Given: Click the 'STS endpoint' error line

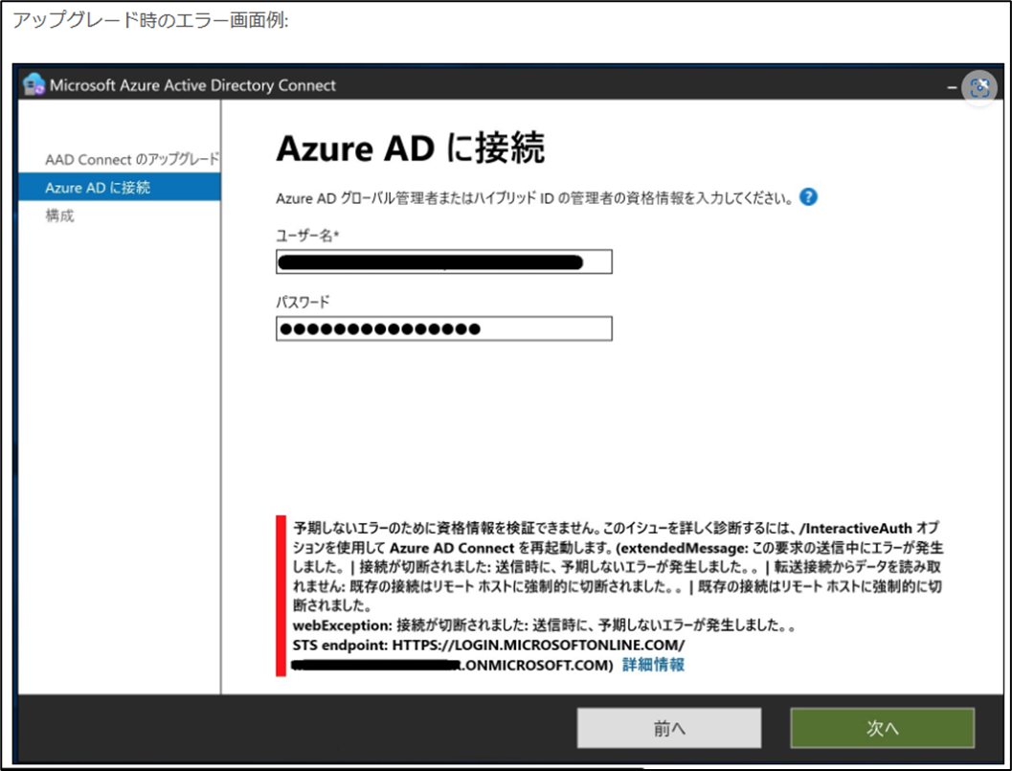Looking at the screenshot, I should click(x=488, y=646).
